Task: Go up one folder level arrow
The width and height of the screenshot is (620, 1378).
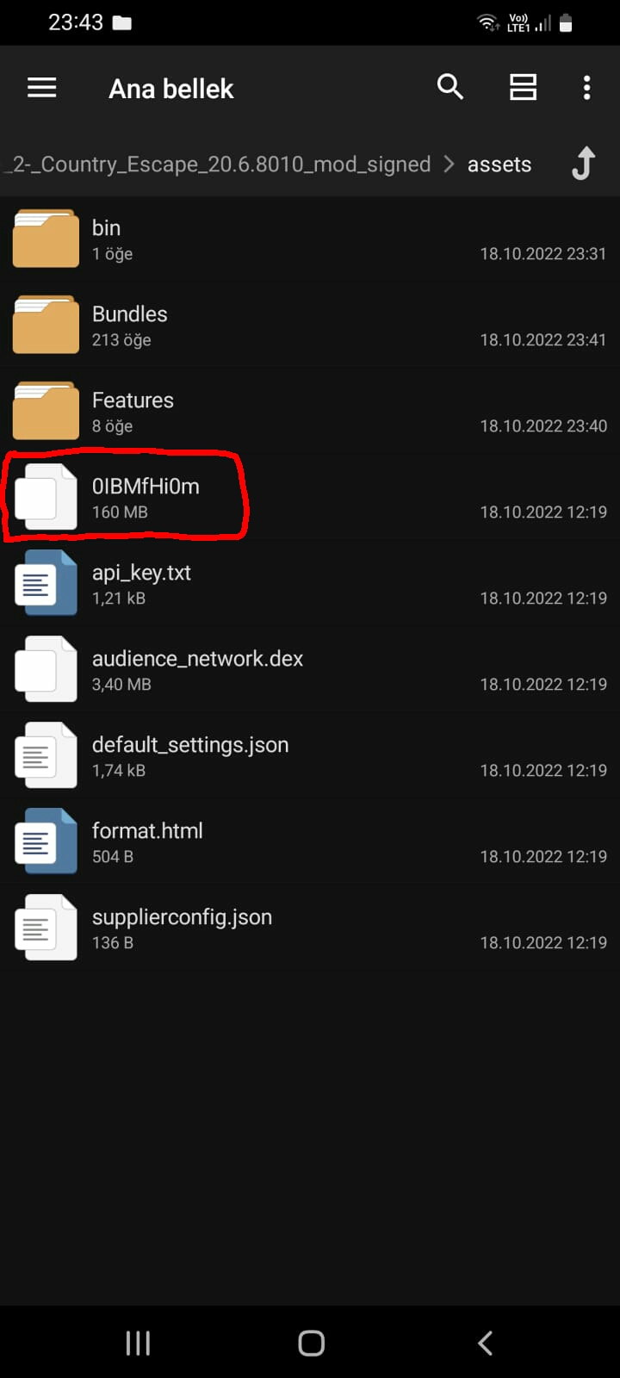Action: click(x=584, y=164)
